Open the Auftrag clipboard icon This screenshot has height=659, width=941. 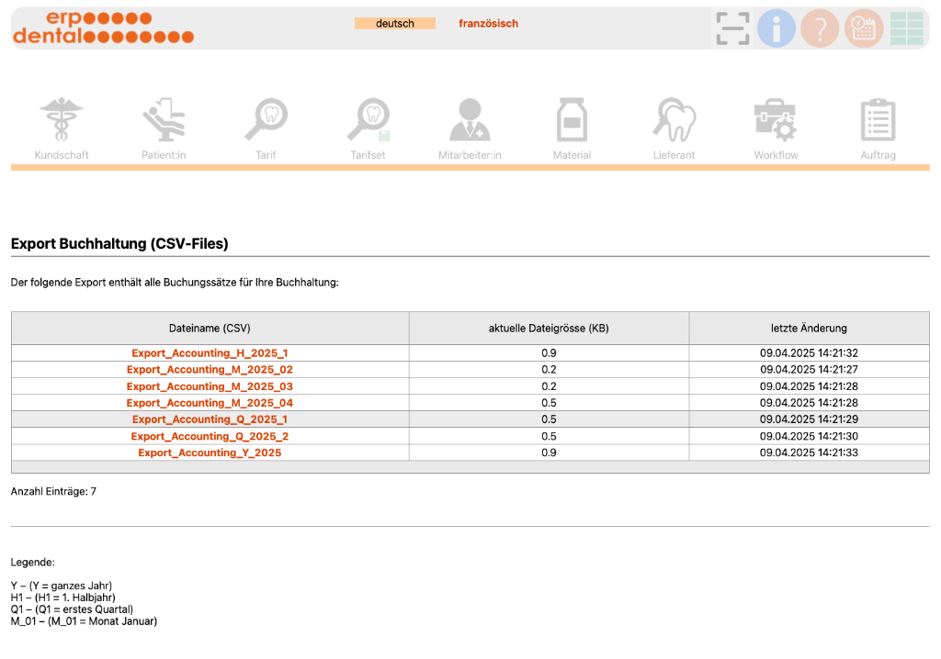[878, 119]
